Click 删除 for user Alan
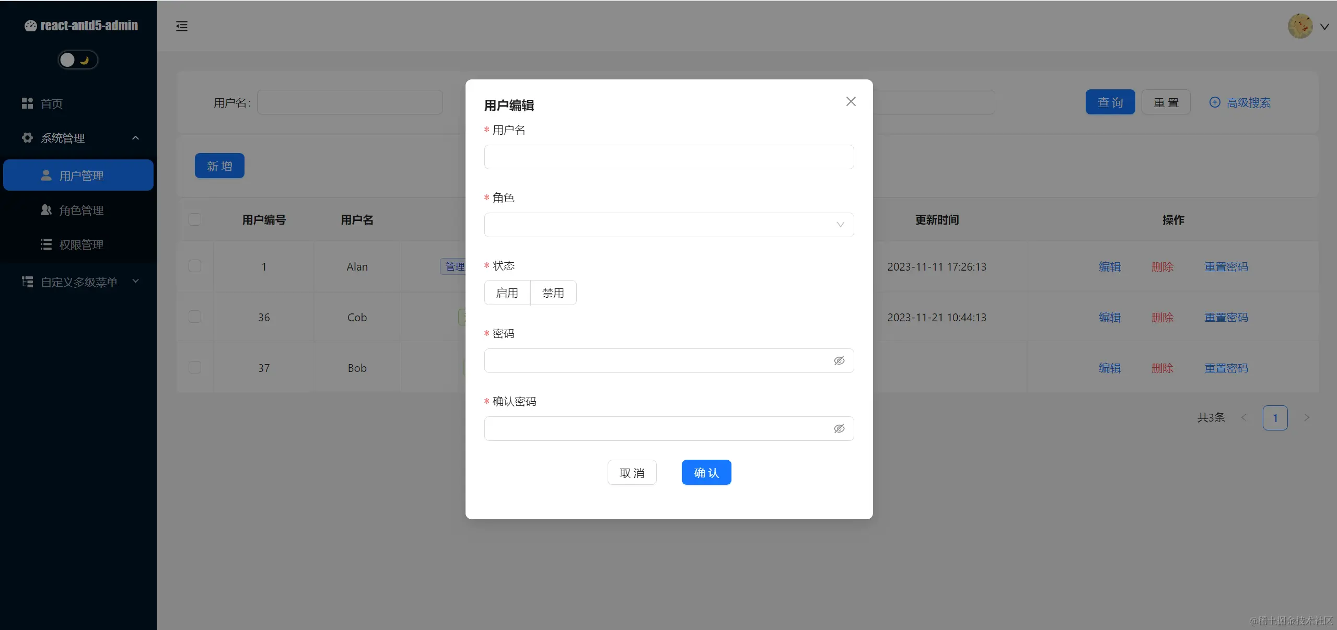This screenshot has width=1337, height=630. [1162, 266]
